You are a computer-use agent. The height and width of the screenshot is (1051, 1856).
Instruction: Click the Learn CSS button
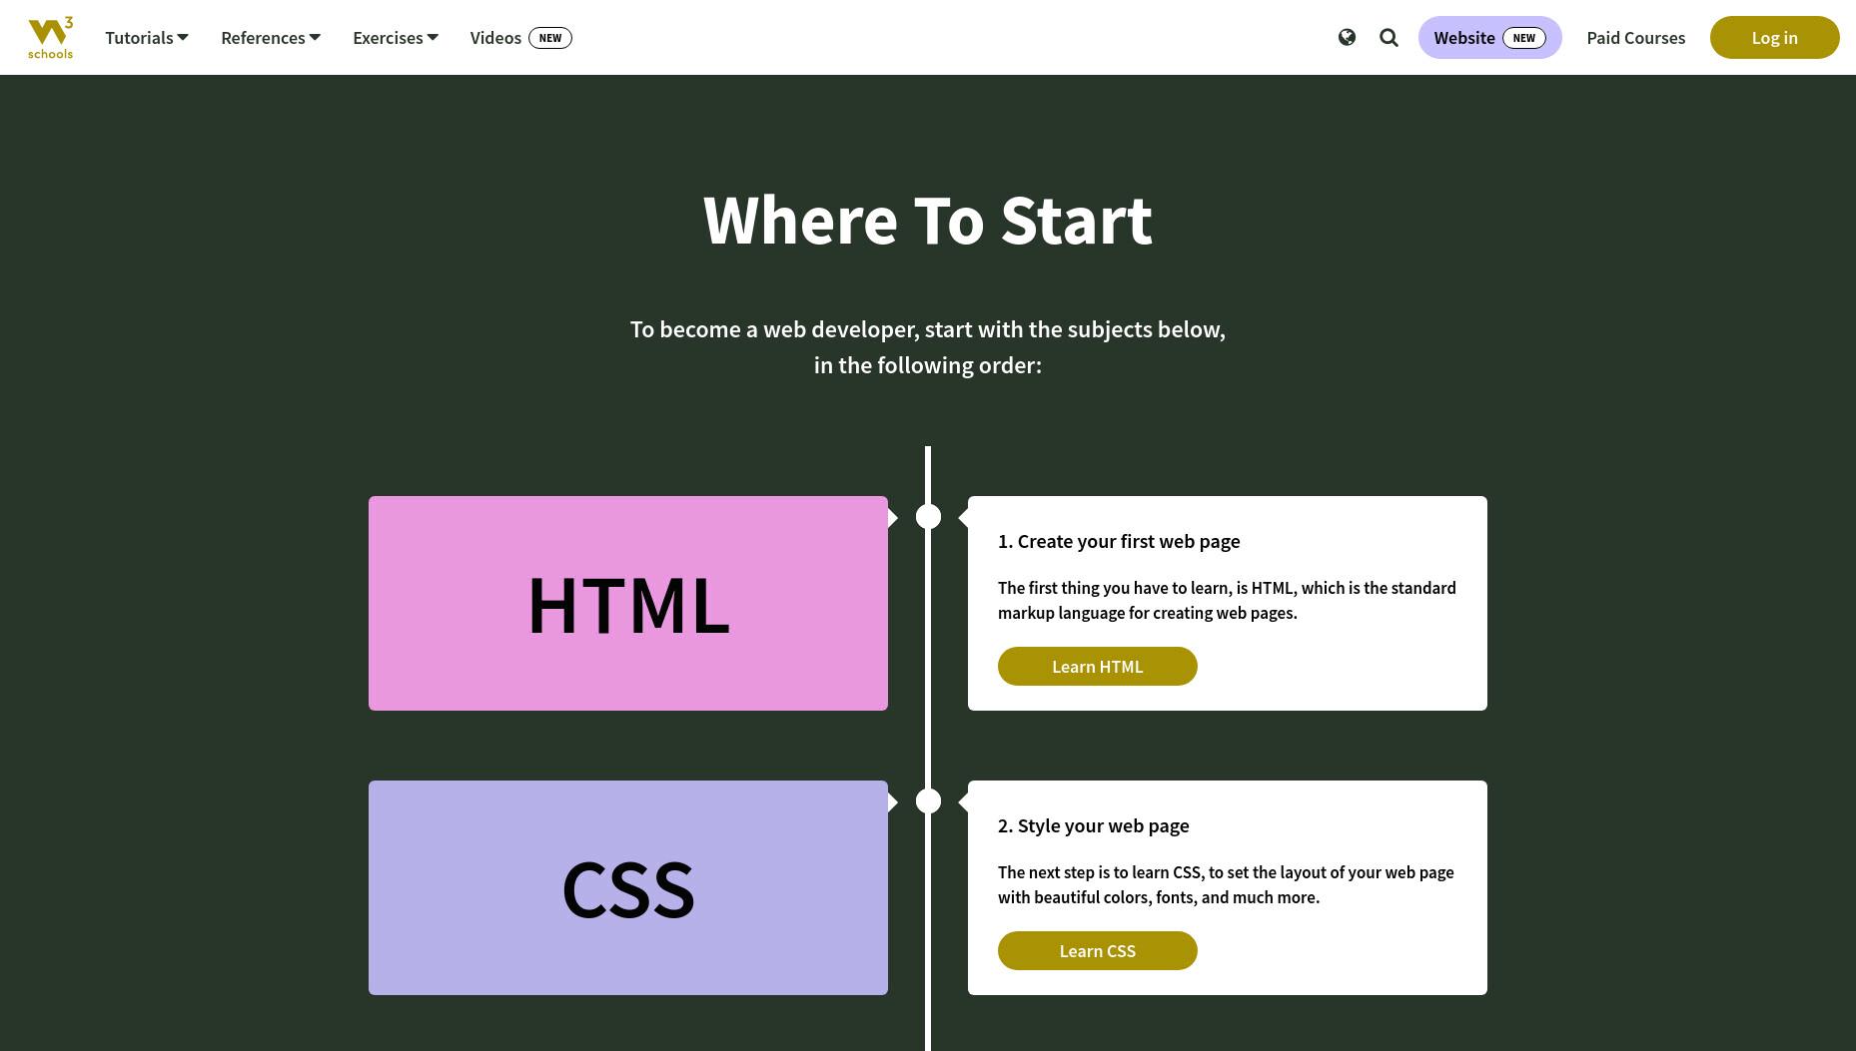(1097, 950)
